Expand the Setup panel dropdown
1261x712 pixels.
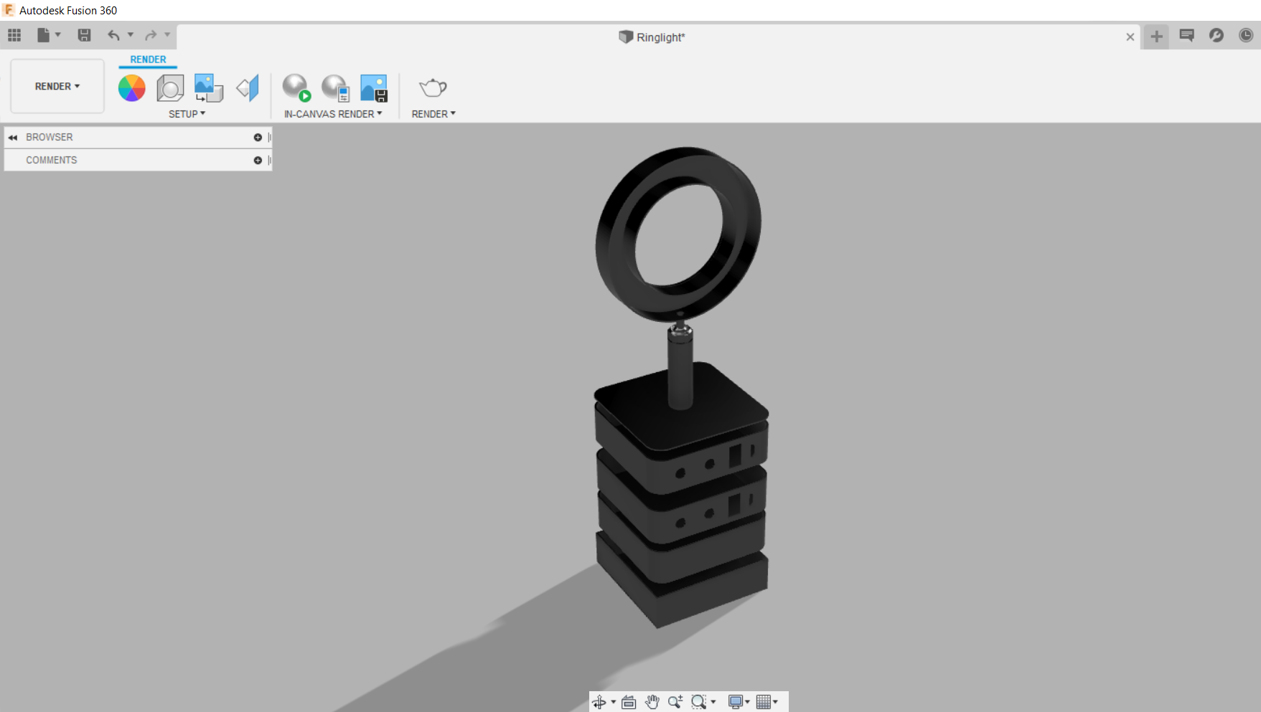tap(186, 113)
